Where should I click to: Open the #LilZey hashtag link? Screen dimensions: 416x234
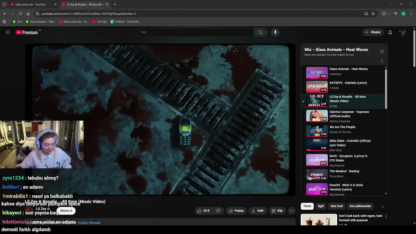[83, 223]
